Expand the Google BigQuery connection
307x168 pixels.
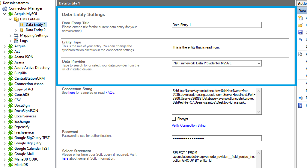tap(5, 143)
